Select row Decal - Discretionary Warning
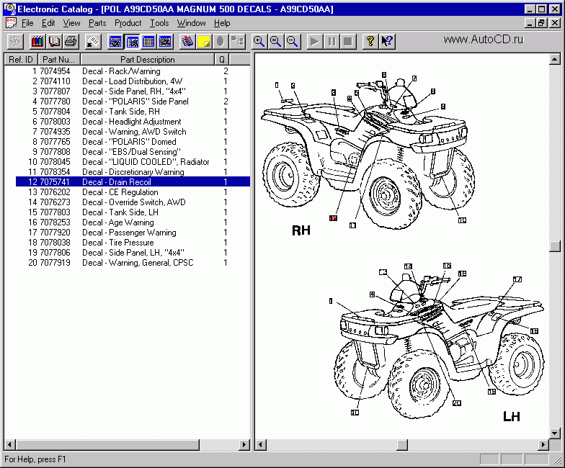Image resolution: width=565 pixels, height=468 pixels. [x=133, y=172]
